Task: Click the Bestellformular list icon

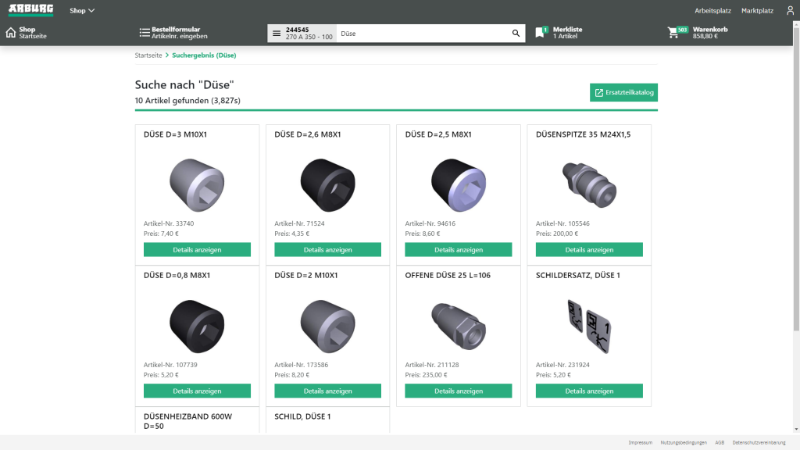Action: tap(144, 32)
